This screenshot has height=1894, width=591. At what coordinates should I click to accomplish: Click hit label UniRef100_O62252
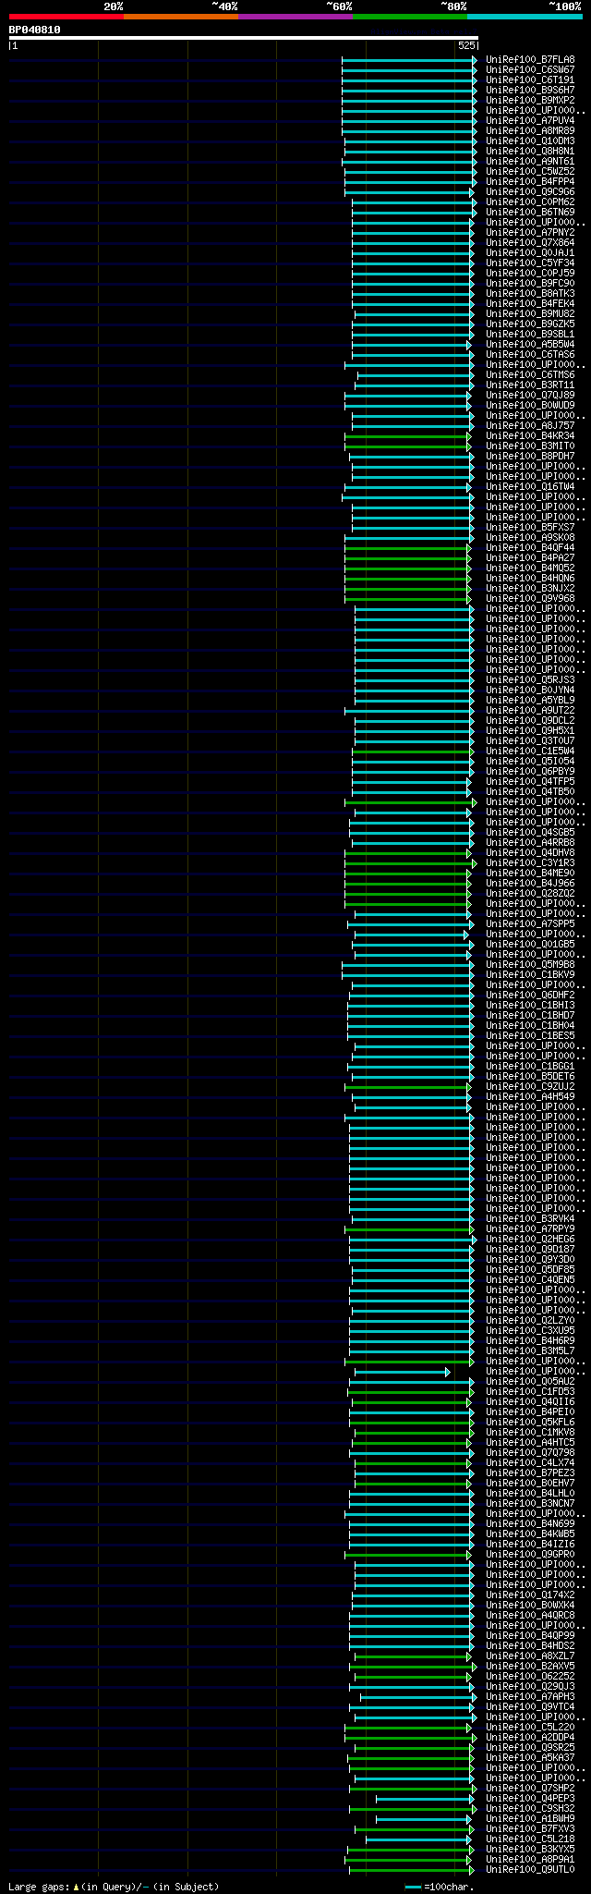(530, 1676)
